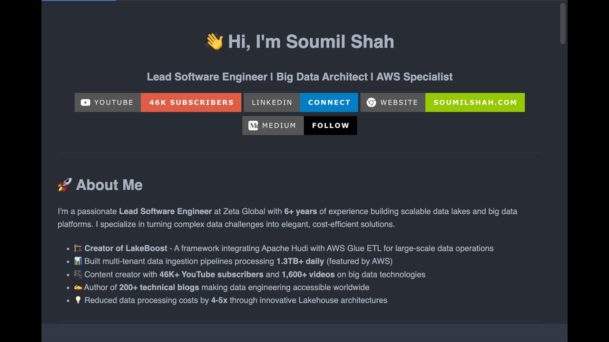
Task: Click the '200+ technical blogs' bold text
Action: (159, 287)
